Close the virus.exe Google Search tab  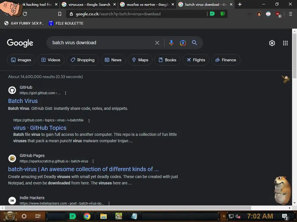pos(114,4)
